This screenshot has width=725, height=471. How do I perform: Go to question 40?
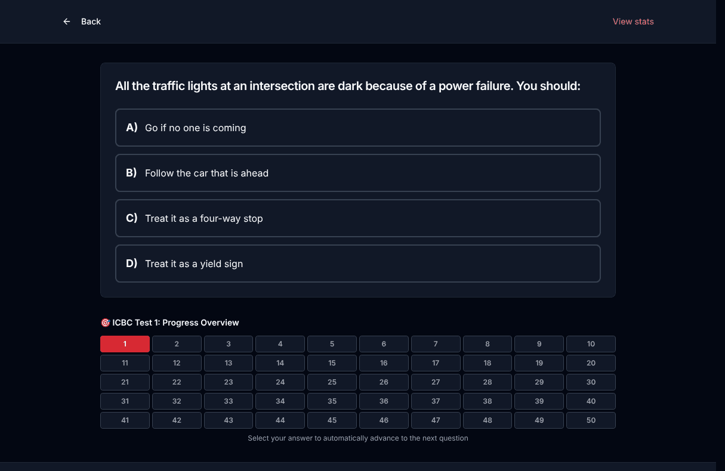coord(591,401)
